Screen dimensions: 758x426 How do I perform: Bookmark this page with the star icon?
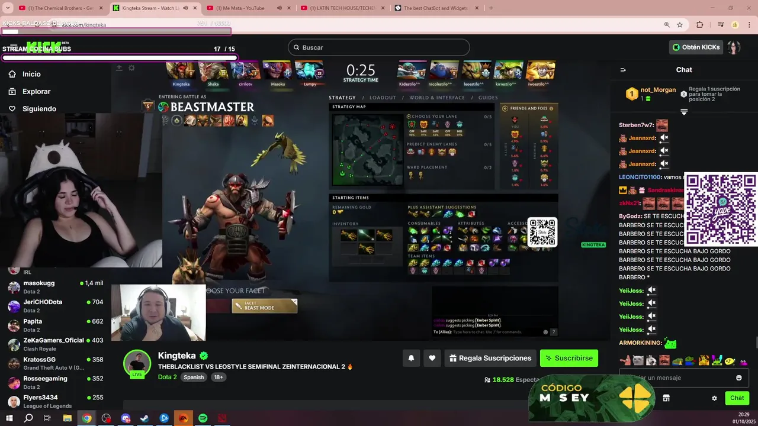point(680,25)
